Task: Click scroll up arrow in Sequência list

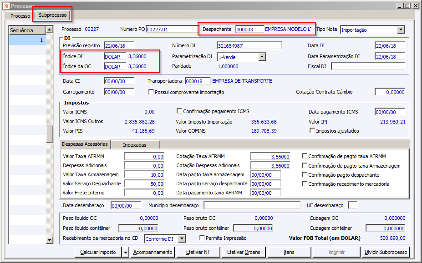Action: (50, 30)
